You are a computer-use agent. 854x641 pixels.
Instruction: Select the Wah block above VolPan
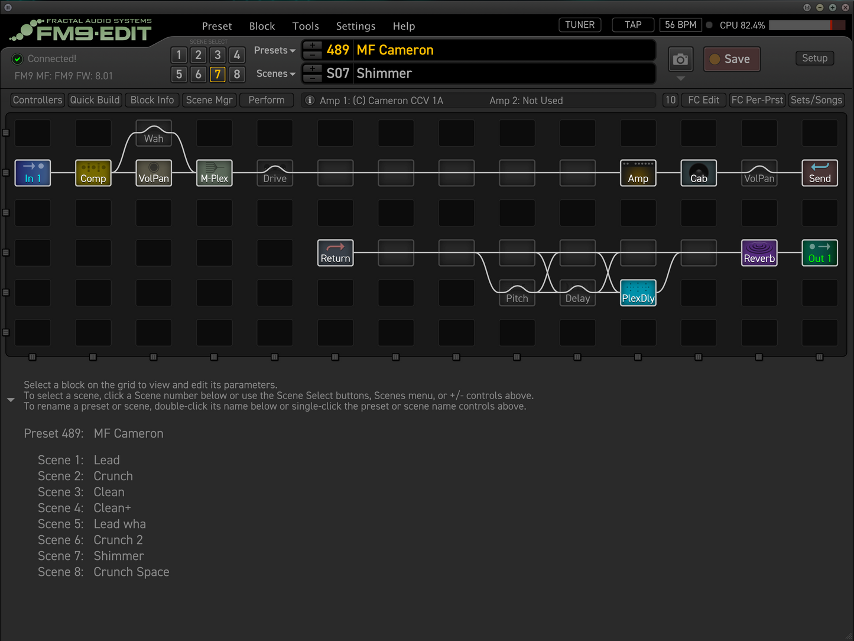[x=154, y=133]
